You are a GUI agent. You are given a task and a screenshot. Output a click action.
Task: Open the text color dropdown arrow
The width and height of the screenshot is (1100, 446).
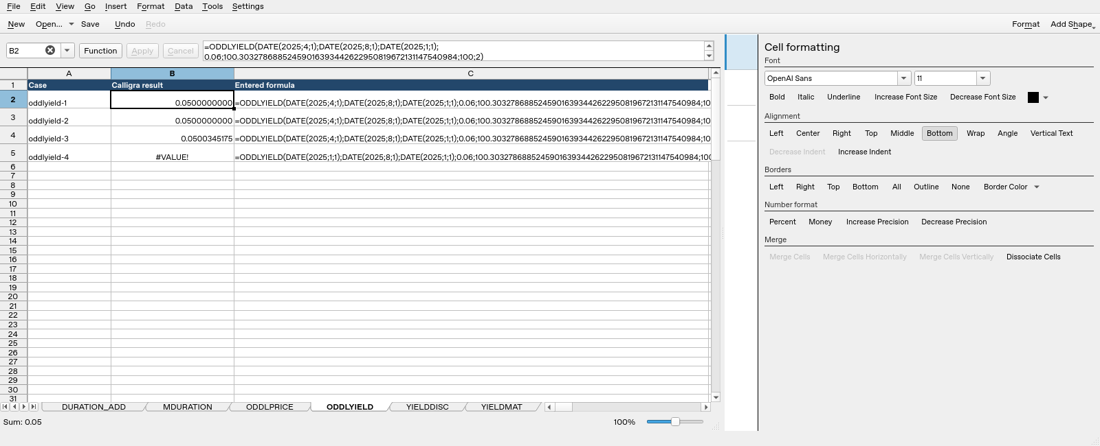coord(1046,97)
